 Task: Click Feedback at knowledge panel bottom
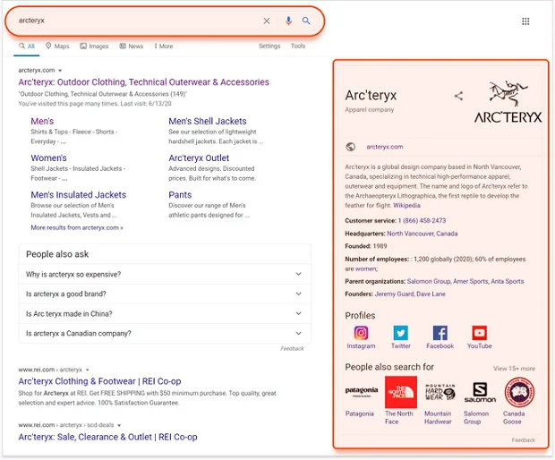pos(523,439)
